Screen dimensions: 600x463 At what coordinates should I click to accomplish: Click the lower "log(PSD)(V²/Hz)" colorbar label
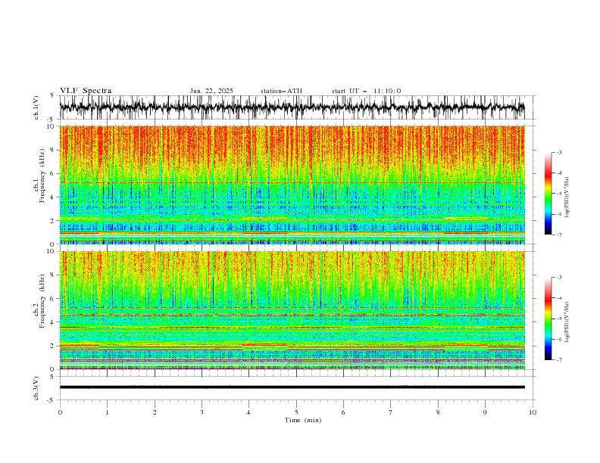(567, 322)
